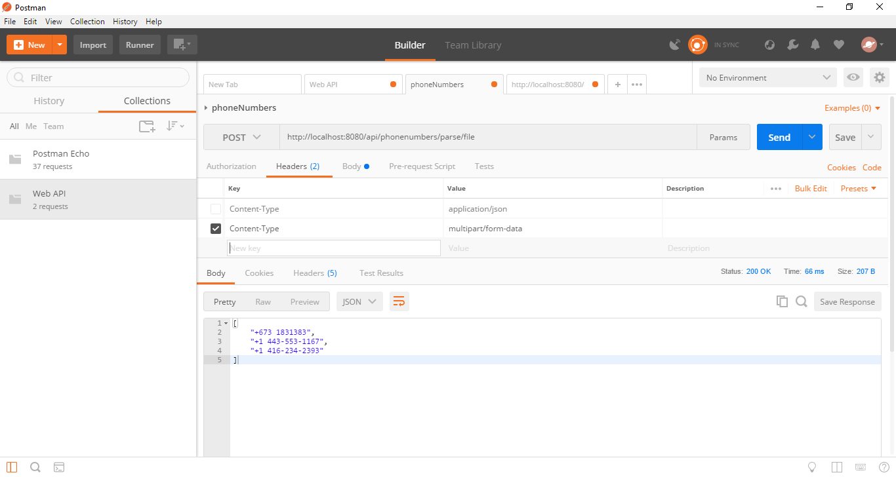Switch to the Team Library tab

[x=473, y=45]
